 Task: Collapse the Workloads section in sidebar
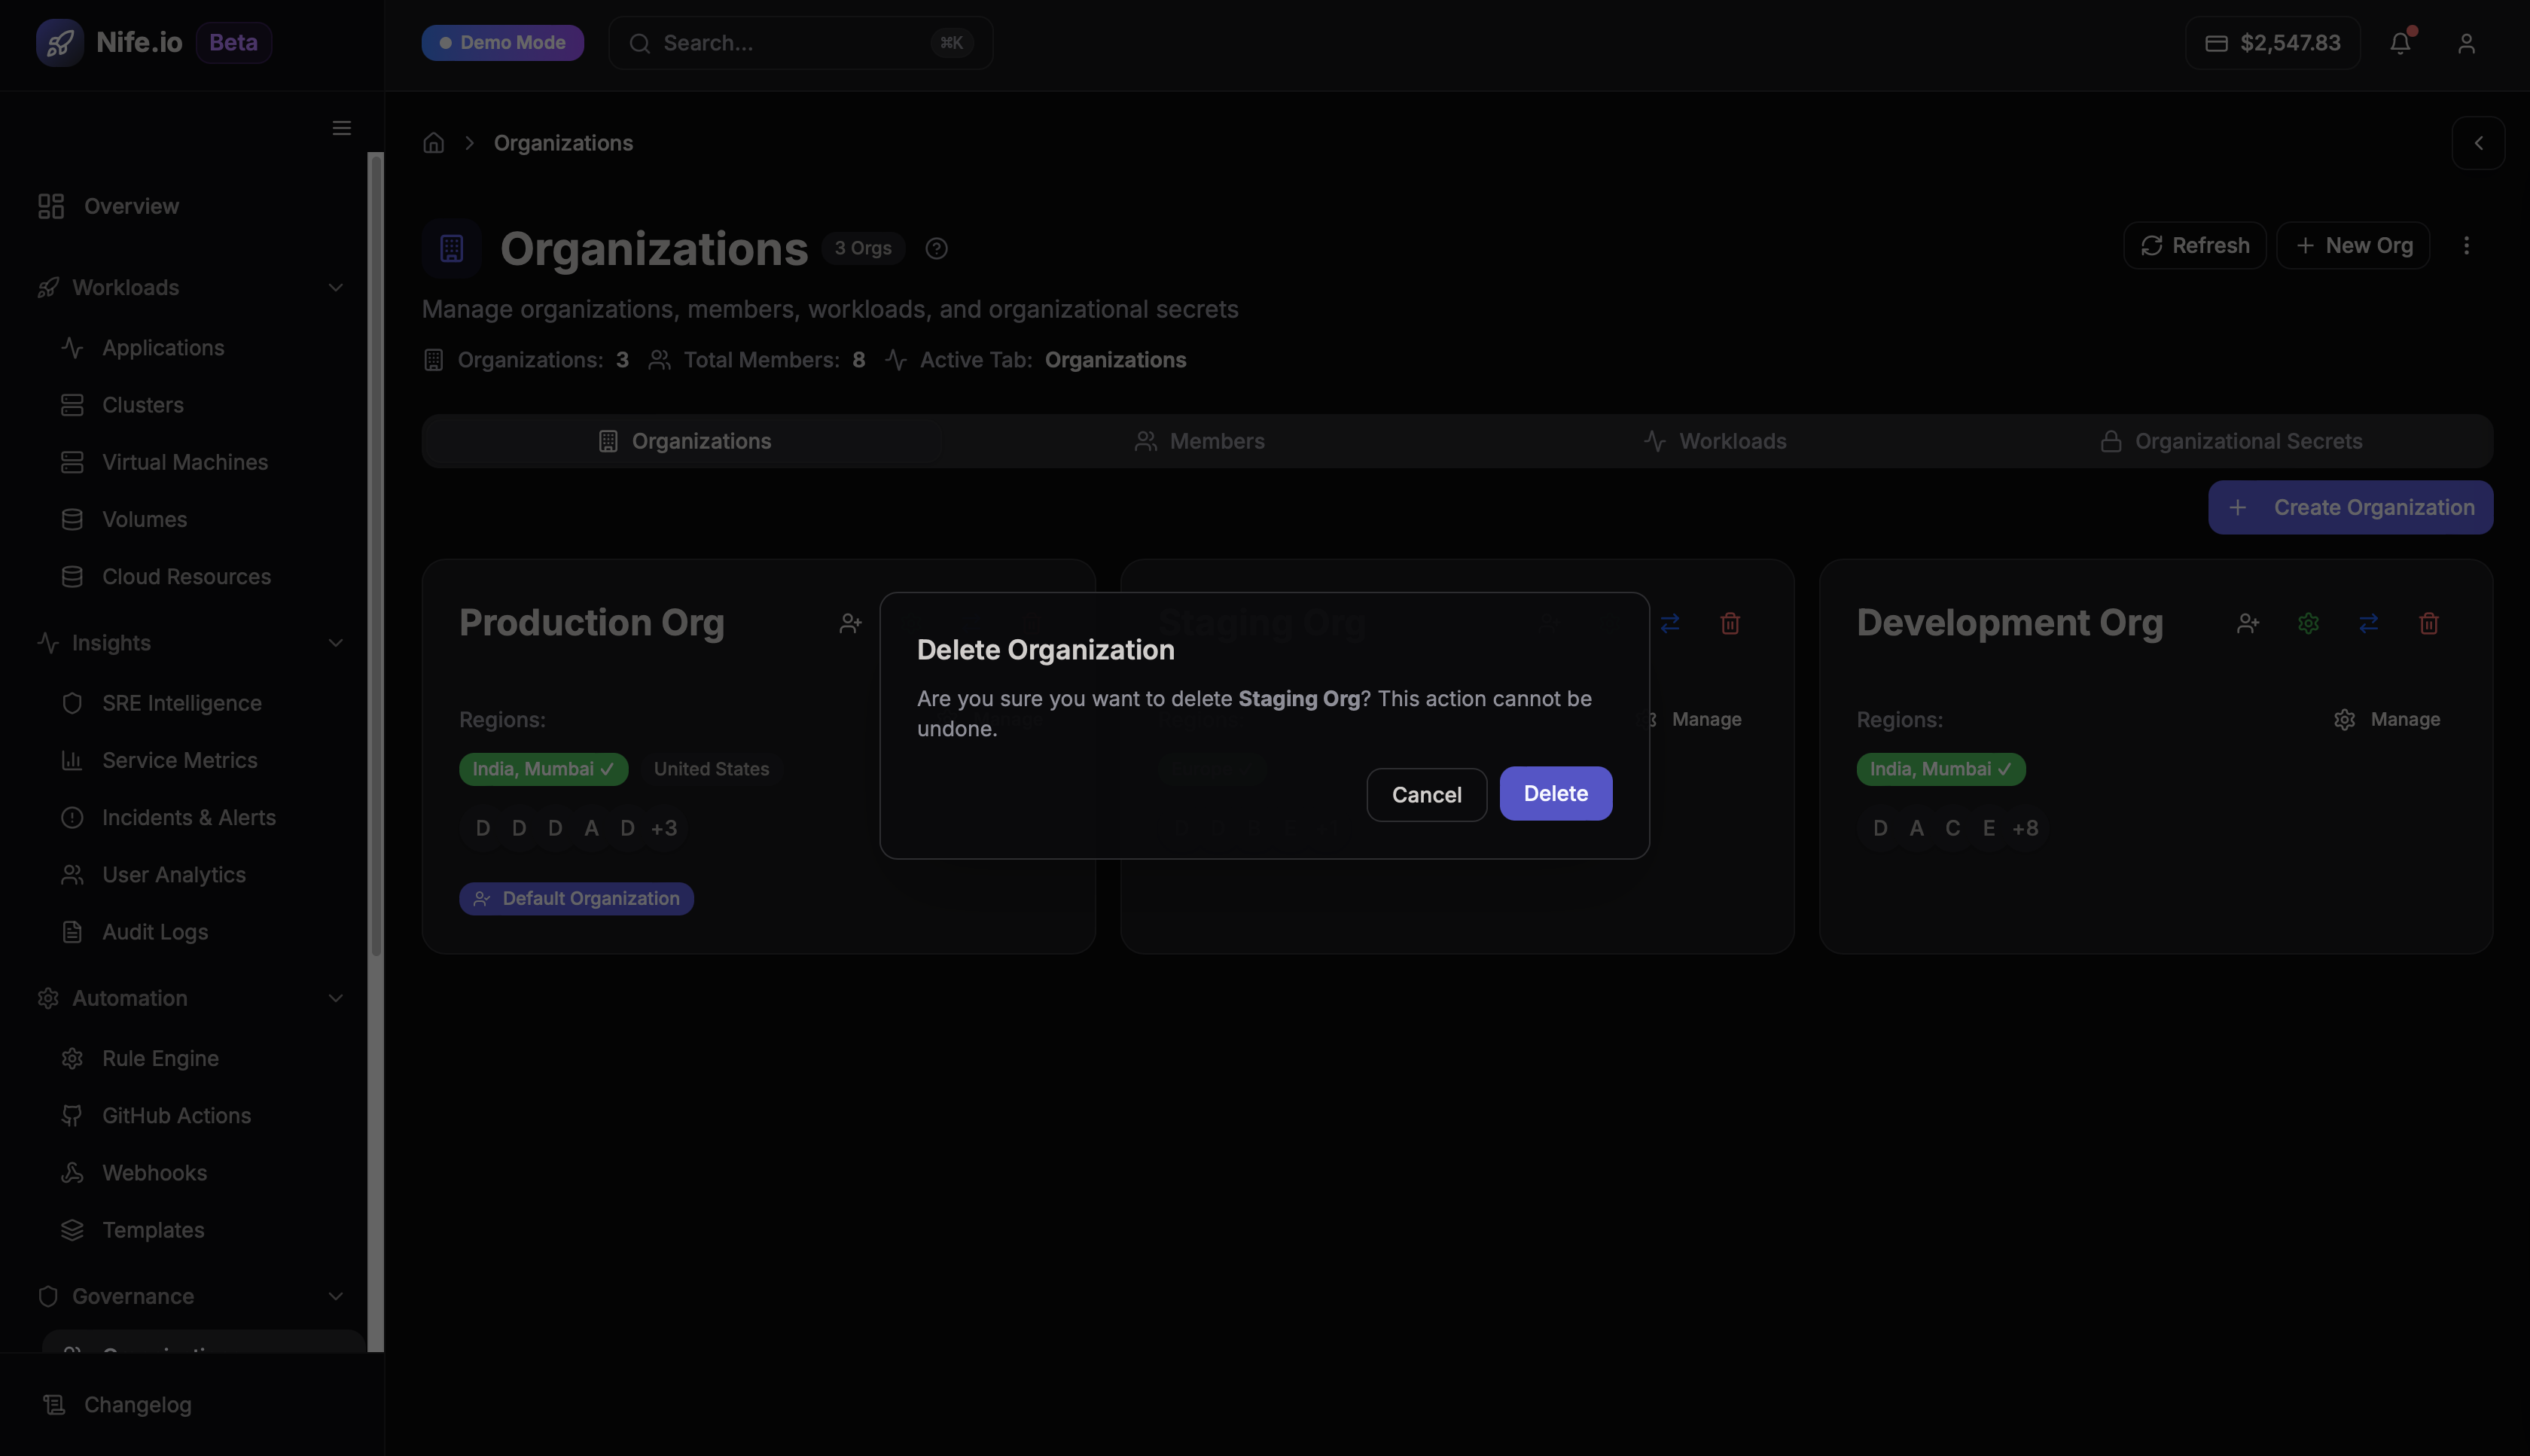(x=335, y=287)
